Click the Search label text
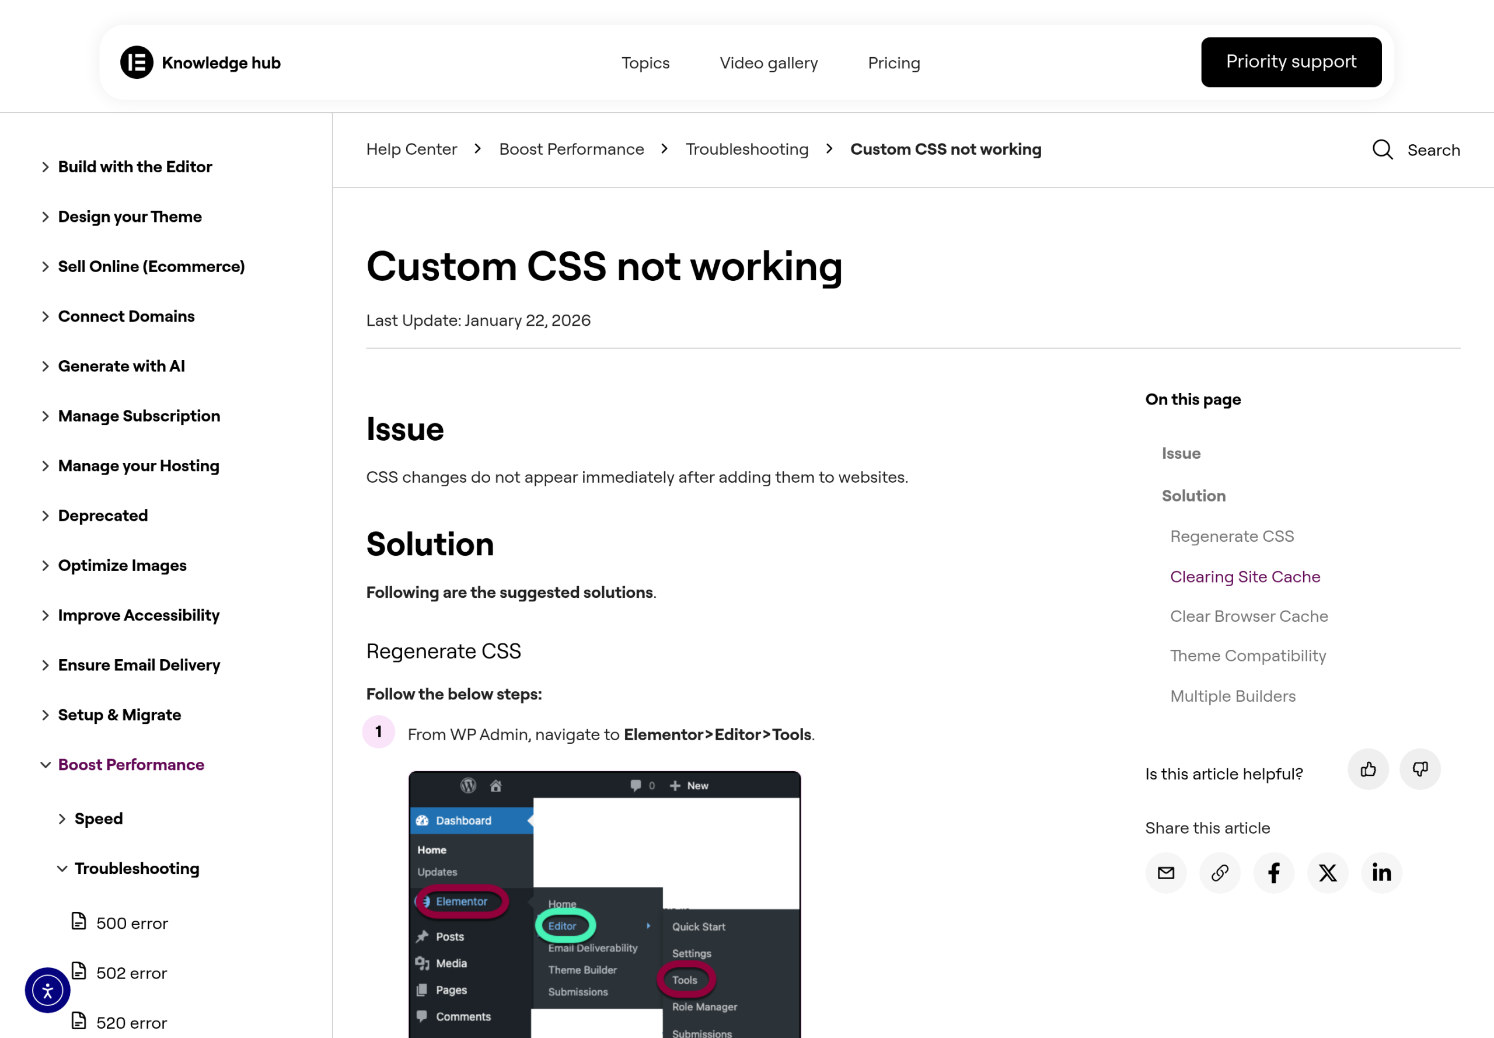 point(1433,150)
